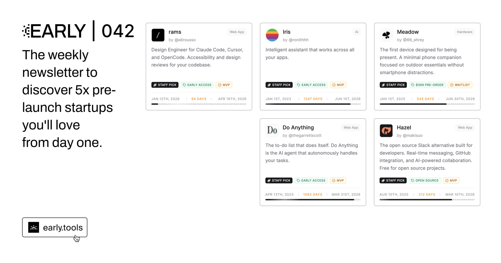Click the Iris 1247 days progress bar
Image resolution: width=501 pixels, height=263 pixels.
(313, 104)
